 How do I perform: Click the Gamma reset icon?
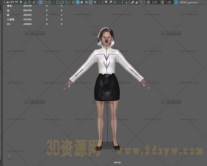tap(162, 2)
